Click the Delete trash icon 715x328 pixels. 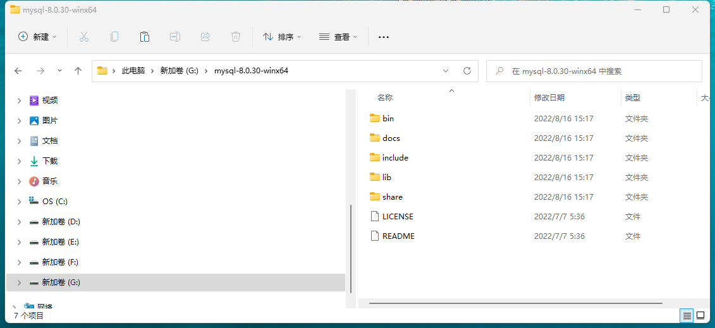(x=236, y=37)
